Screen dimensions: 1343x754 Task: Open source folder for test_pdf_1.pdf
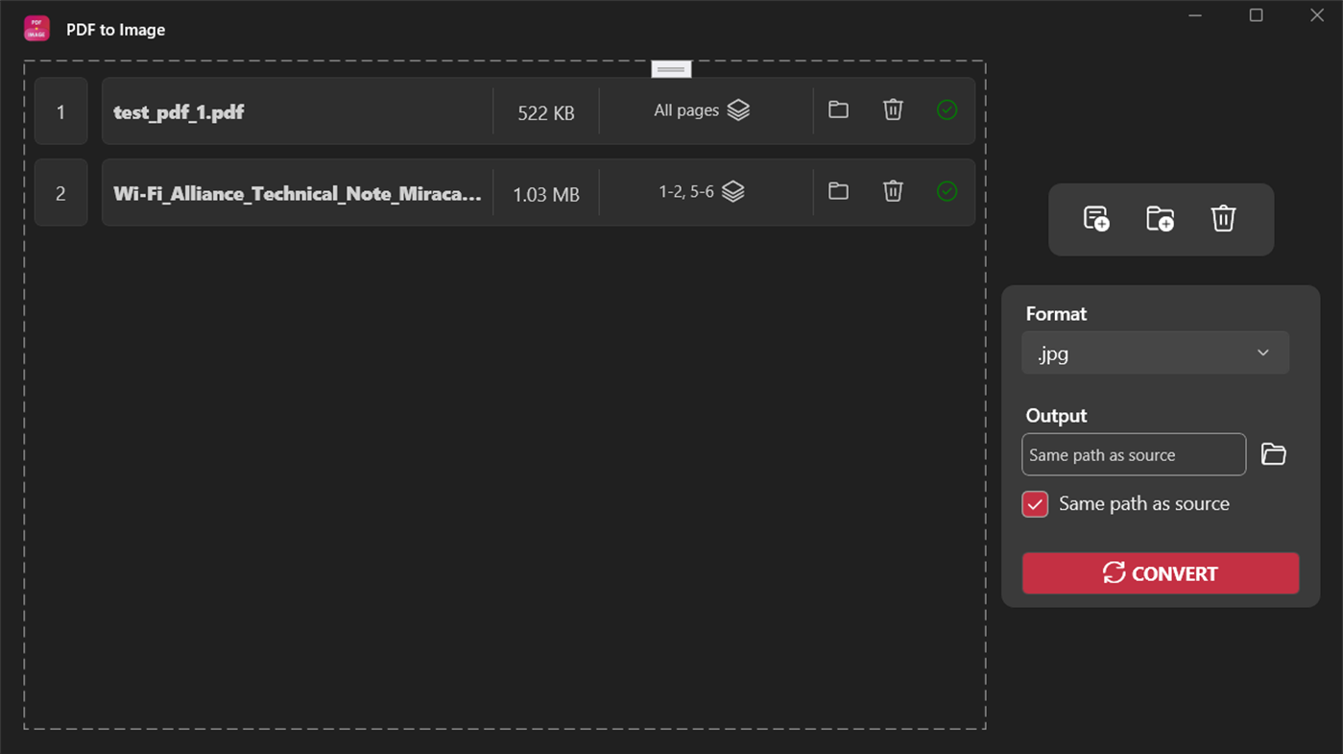(x=837, y=109)
